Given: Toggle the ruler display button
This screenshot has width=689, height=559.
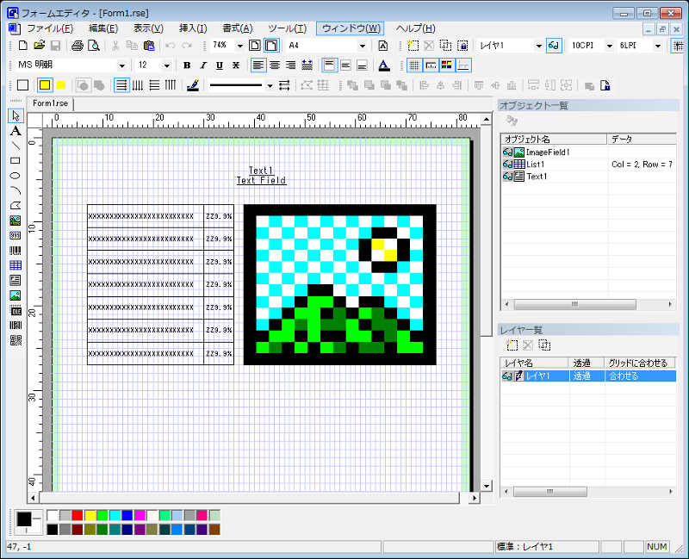Looking at the screenshot, I should 431,65.
